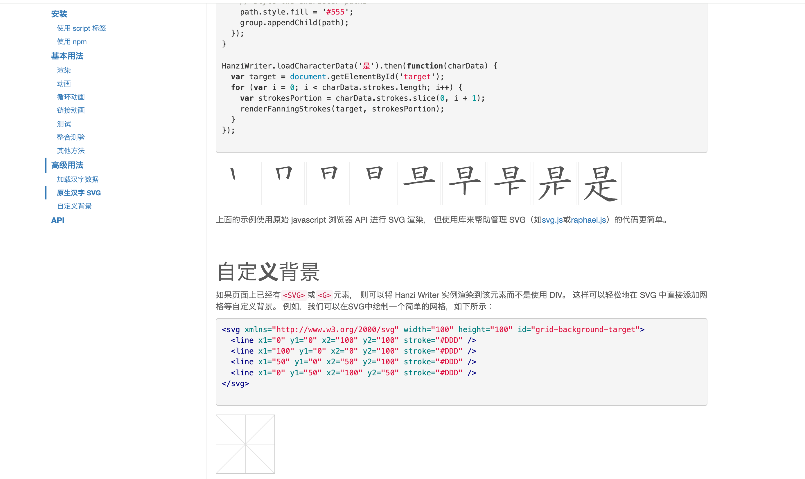Select the 链接动画 menu item
Viewport: 805px width, 479px height.
click(70, 110)
